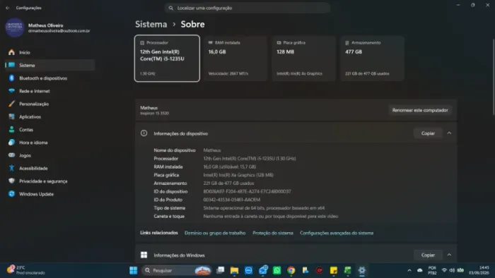The width and height of the screenshot is (495, 278).
Task: Open the red circular taskbar app
Action: (x=320, y=270)
